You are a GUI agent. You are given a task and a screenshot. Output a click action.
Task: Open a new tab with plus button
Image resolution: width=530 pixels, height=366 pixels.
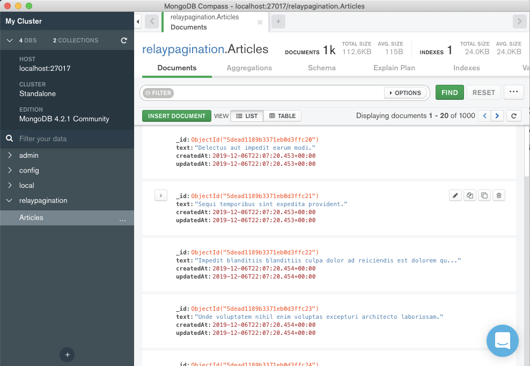tap(278, 21)
